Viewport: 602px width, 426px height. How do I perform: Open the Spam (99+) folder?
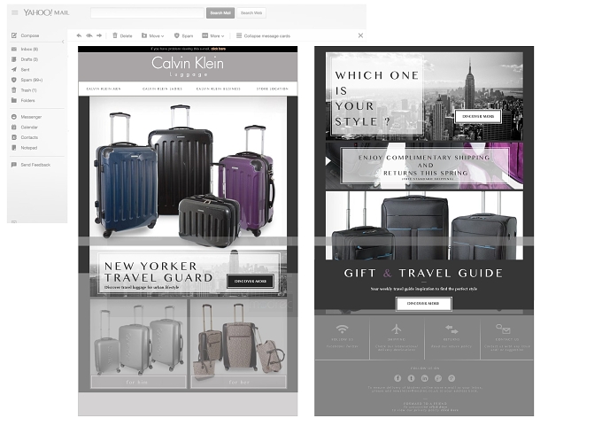pyautogui.click(x=32, y=80)
